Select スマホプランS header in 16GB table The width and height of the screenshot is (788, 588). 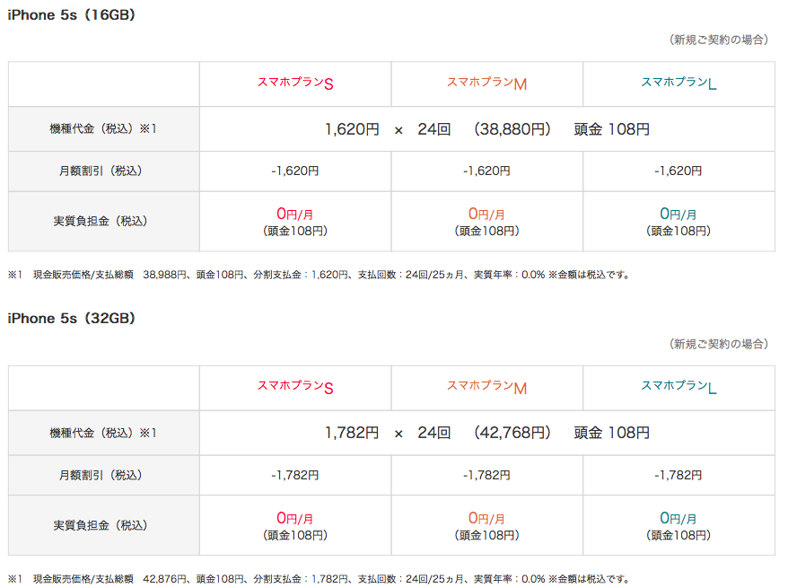295,83
